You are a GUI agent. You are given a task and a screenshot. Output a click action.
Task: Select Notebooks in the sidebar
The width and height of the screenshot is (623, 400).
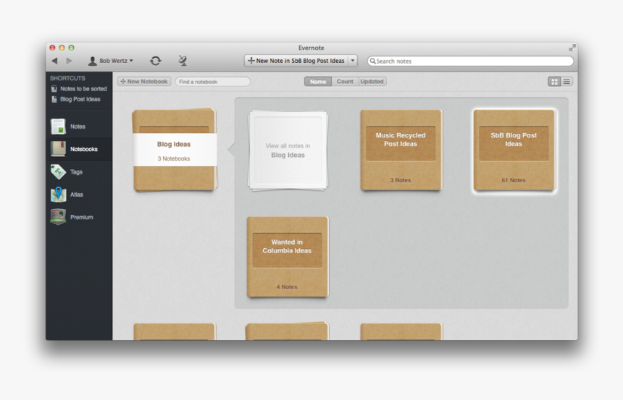tap(79, 149)
